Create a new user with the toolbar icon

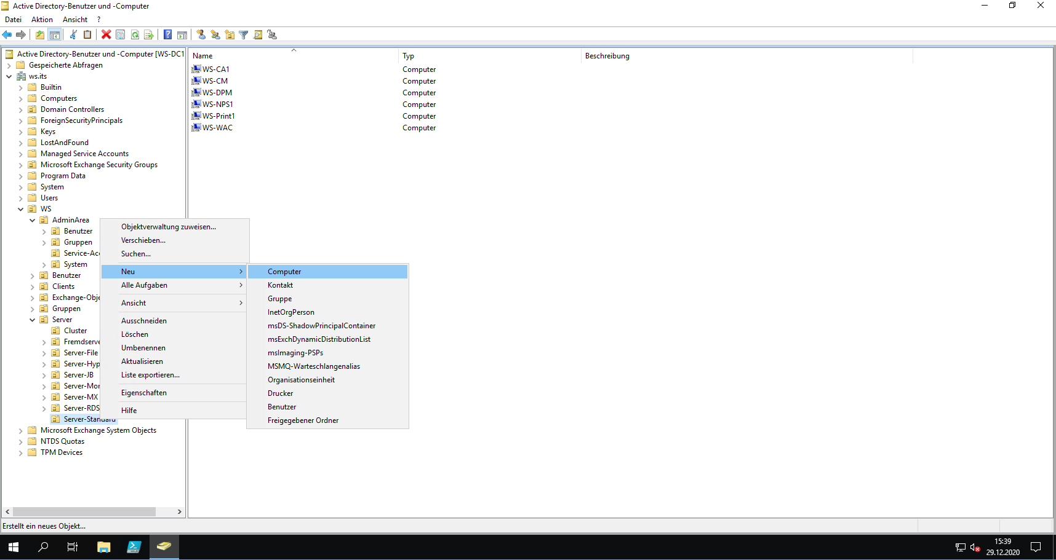pyautogui.click(x=201, y=35)
